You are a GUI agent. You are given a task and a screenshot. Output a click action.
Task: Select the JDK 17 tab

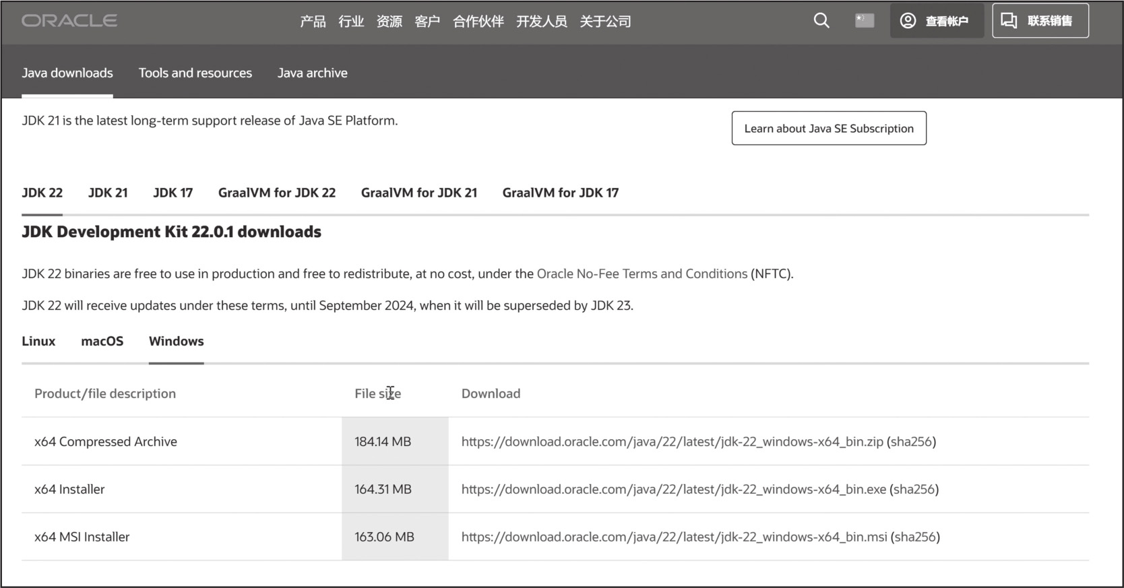(x=173, y=193)
